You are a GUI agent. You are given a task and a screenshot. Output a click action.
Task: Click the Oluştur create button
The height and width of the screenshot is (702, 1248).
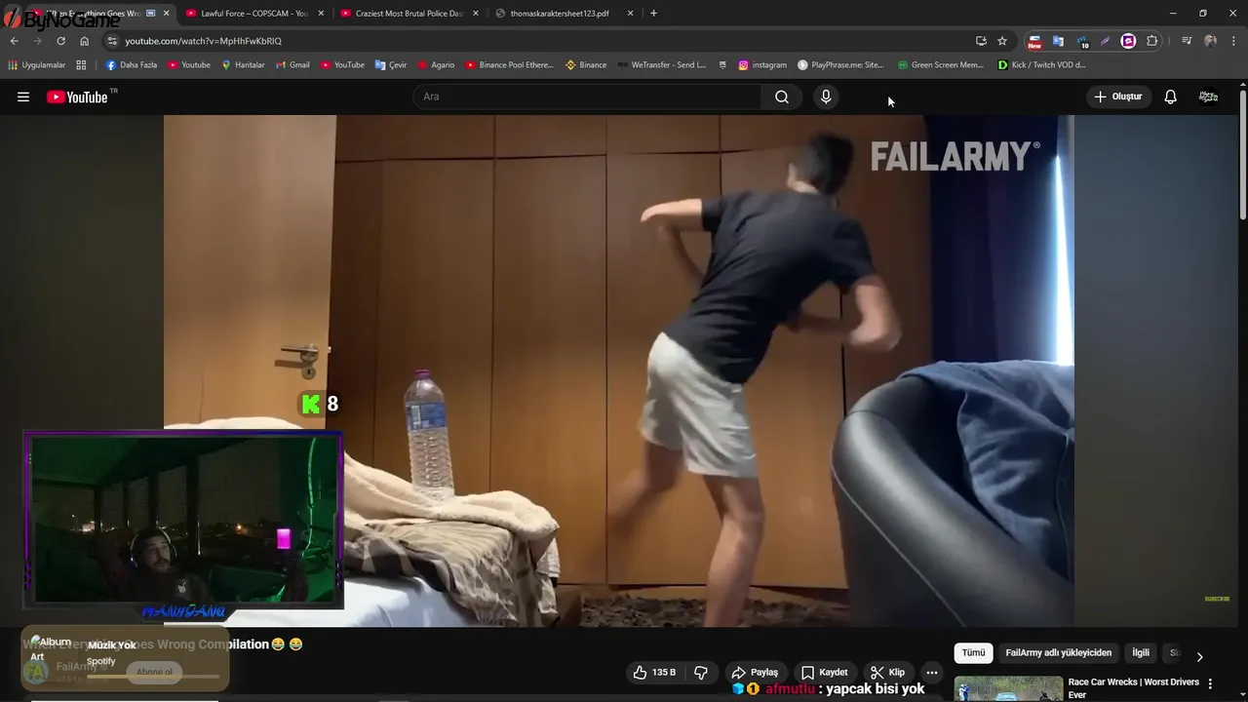[x=1117, y=97]
